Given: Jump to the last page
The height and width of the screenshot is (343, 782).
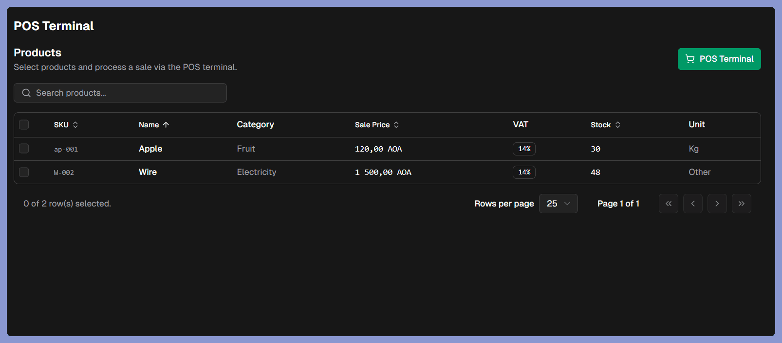Looking at the screenshot, I should click(742, 204).
